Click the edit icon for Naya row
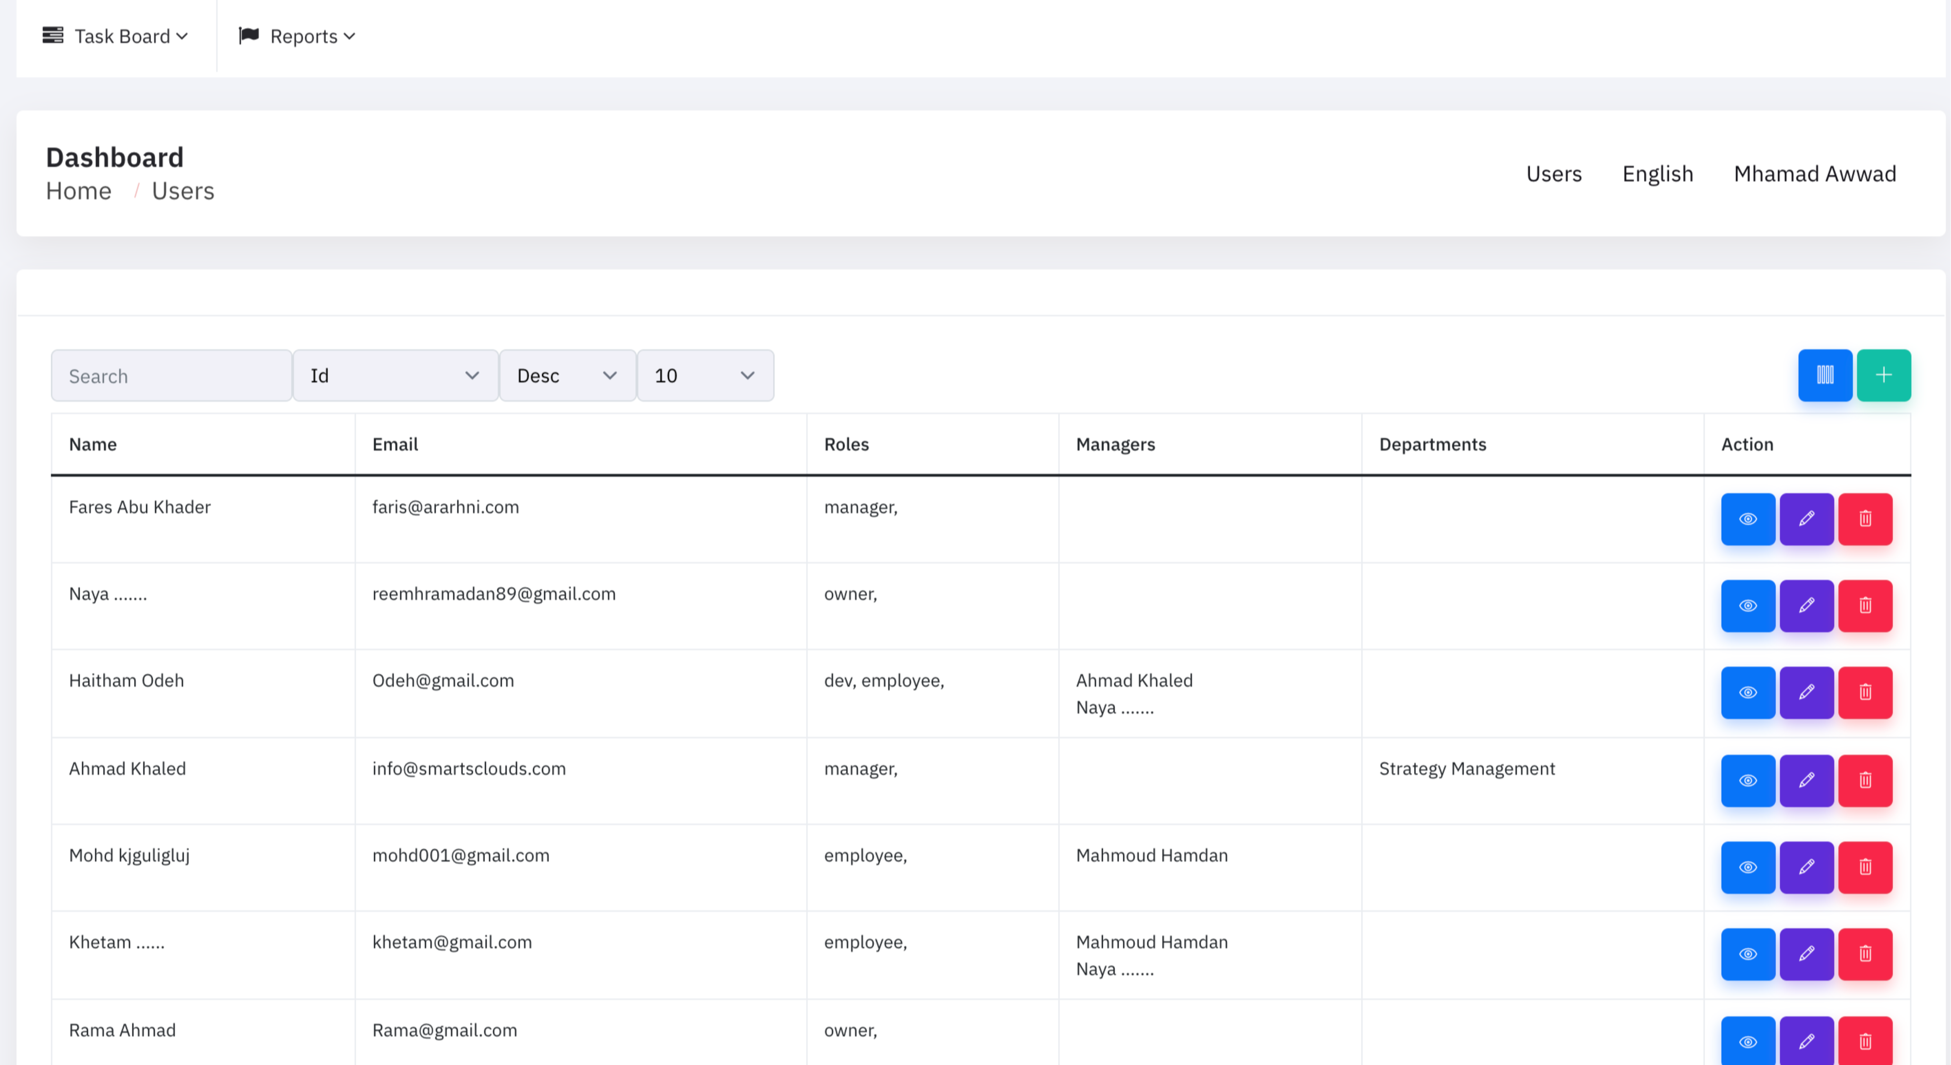The image size is (1951, 1065). point(1807,605)
